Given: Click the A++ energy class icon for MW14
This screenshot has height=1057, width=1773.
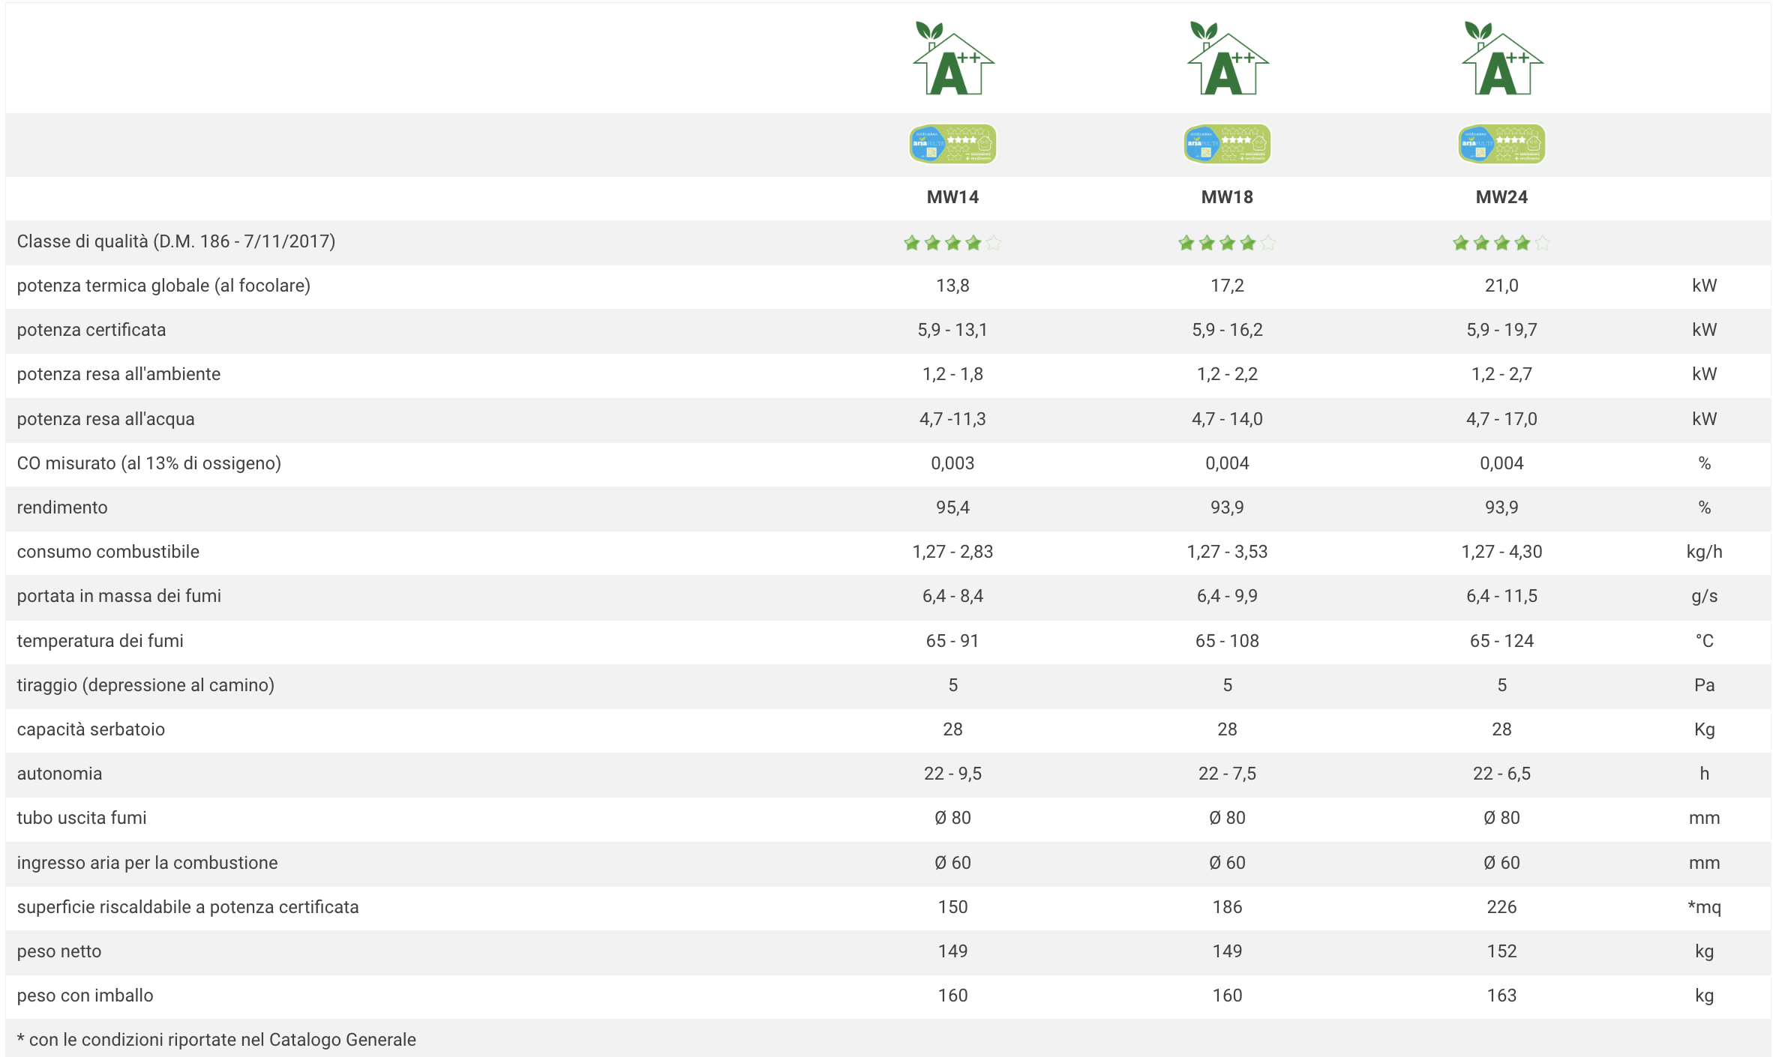Looking at the screenshot, I should [952, 58].
